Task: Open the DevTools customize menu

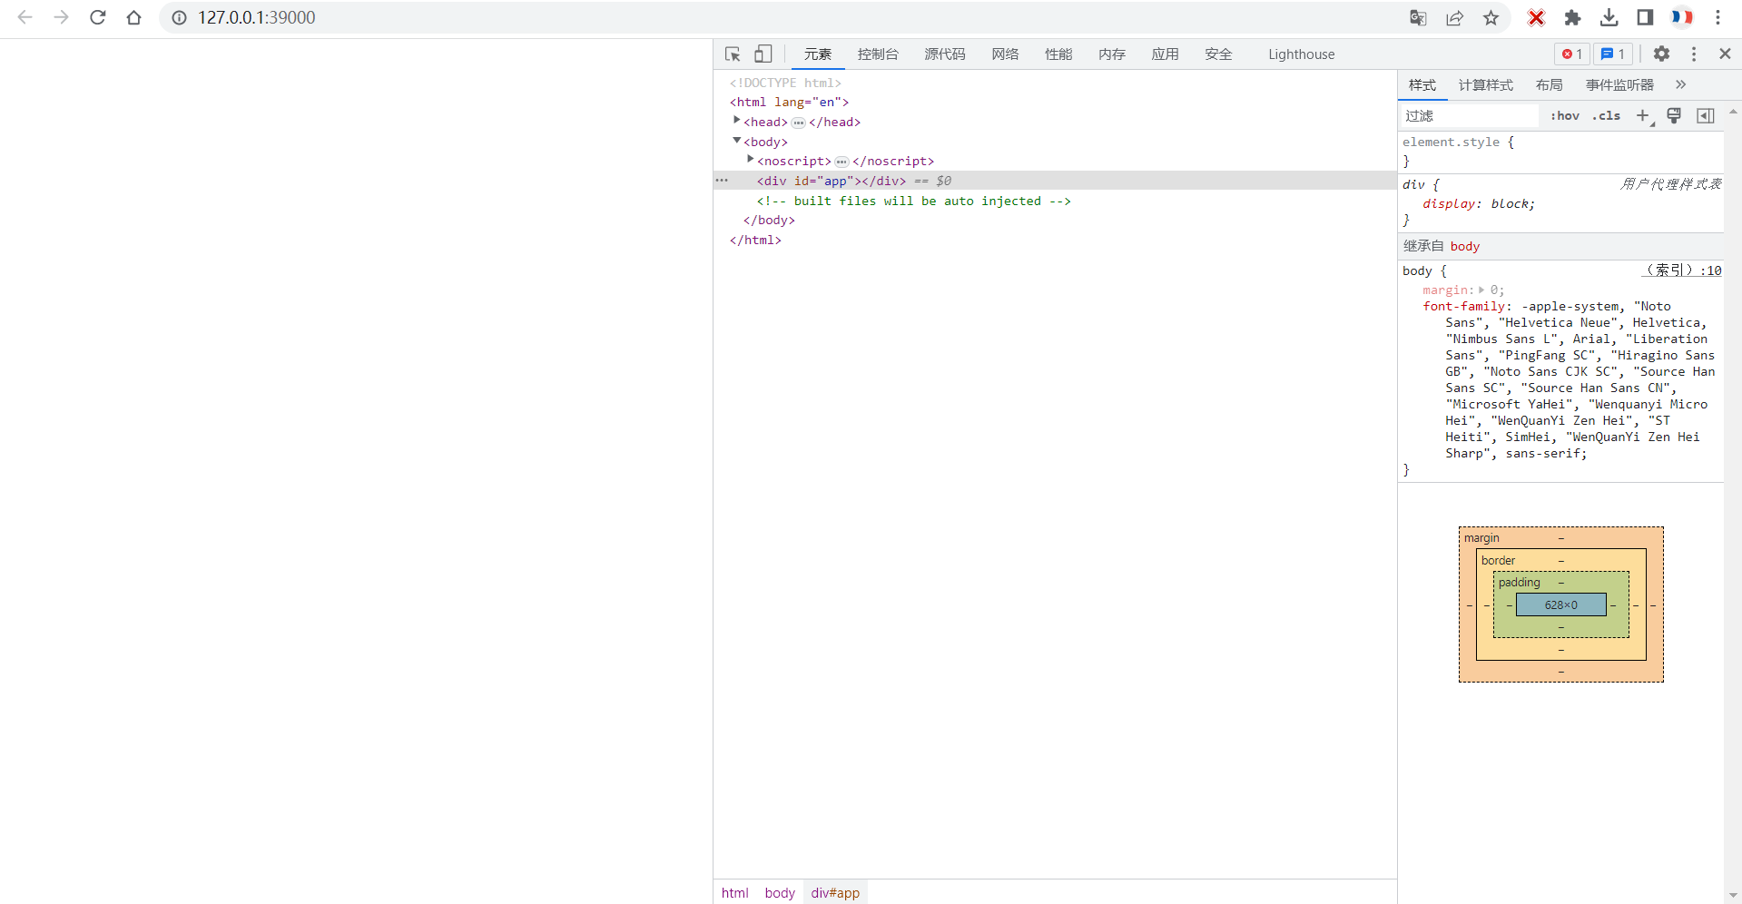Action: 1693,54
